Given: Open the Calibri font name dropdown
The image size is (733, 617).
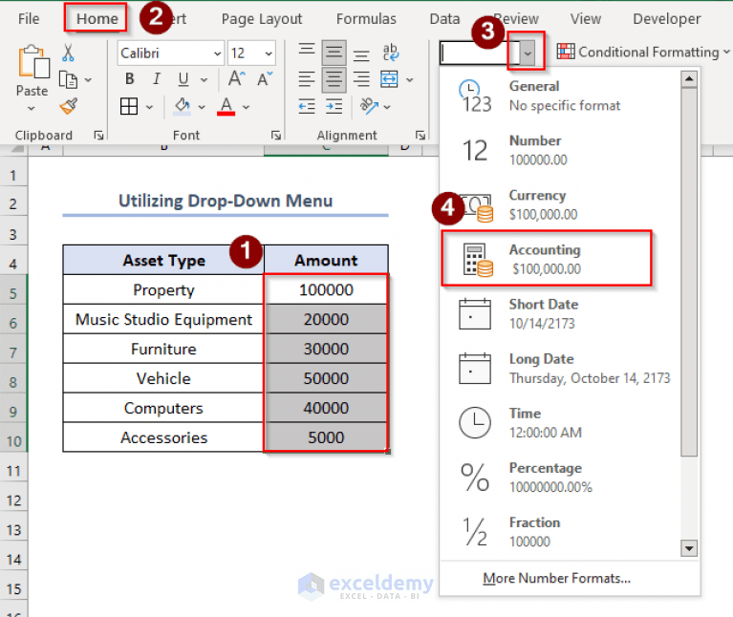Looking at the screenshot, I should [x=217, y=53].
